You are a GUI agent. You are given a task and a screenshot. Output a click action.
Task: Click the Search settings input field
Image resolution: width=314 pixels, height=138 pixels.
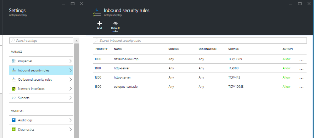[41, 40]
